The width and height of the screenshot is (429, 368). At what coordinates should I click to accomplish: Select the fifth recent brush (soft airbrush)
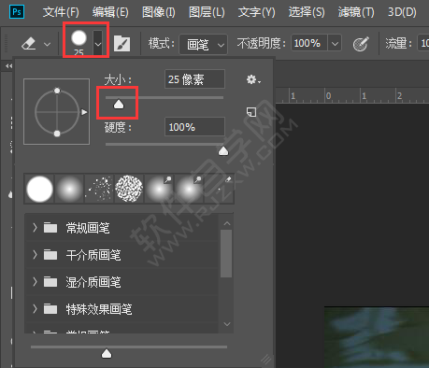click(159, 189)
